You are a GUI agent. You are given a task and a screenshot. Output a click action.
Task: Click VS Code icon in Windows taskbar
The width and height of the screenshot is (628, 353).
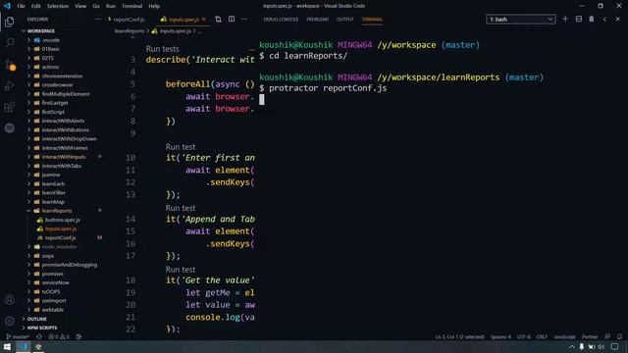click(24, 346)
